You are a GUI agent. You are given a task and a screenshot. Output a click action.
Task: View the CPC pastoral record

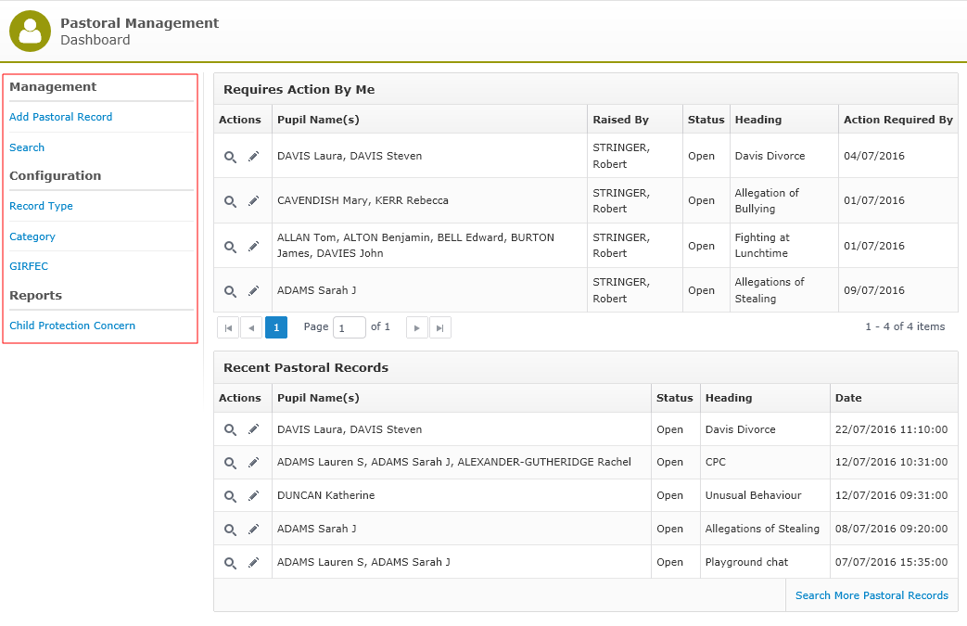(x=230, y=463)
